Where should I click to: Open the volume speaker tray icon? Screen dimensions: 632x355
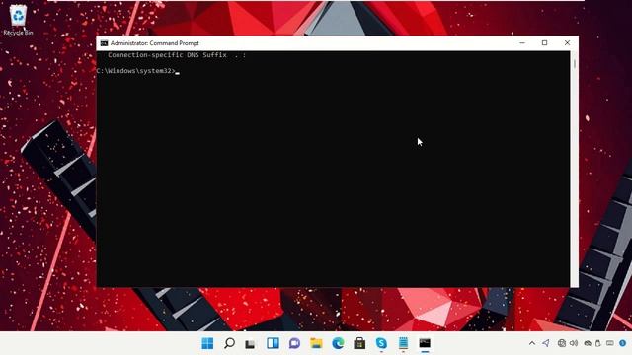coord(574,343)
